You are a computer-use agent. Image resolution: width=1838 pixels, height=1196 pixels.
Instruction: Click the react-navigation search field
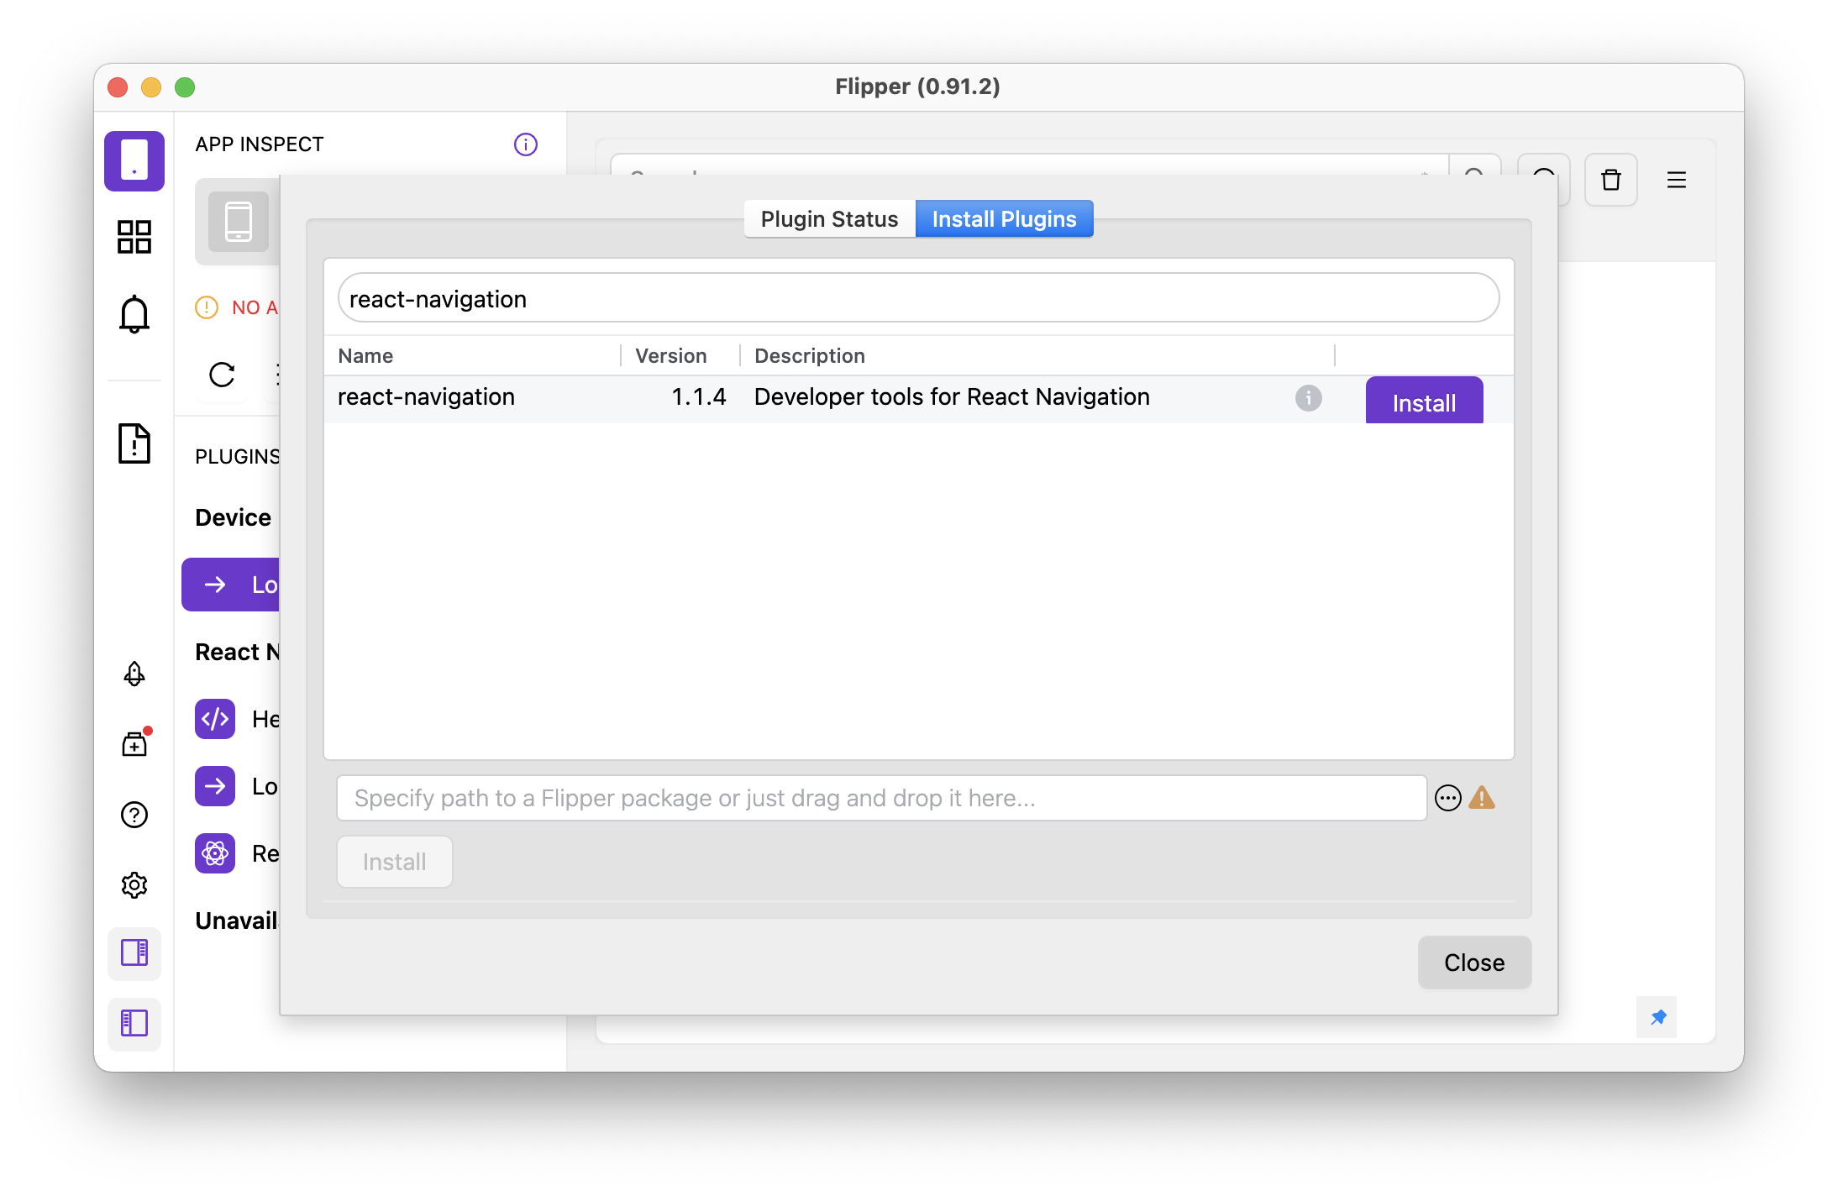point(918,299)
